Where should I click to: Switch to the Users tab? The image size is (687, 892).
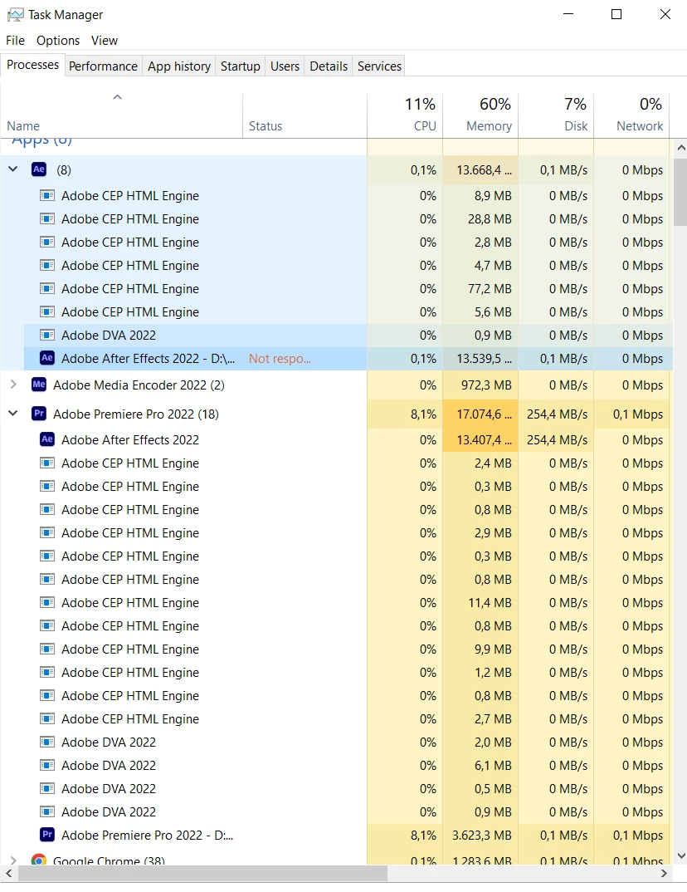pos(285,66)
